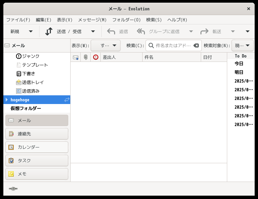
Task: Select the 送信済み folder label
Action: [x=31, y=91]
